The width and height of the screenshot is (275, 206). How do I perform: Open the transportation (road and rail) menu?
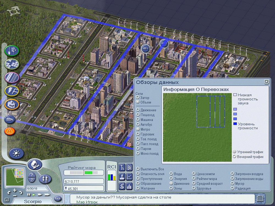pos(12,77)
